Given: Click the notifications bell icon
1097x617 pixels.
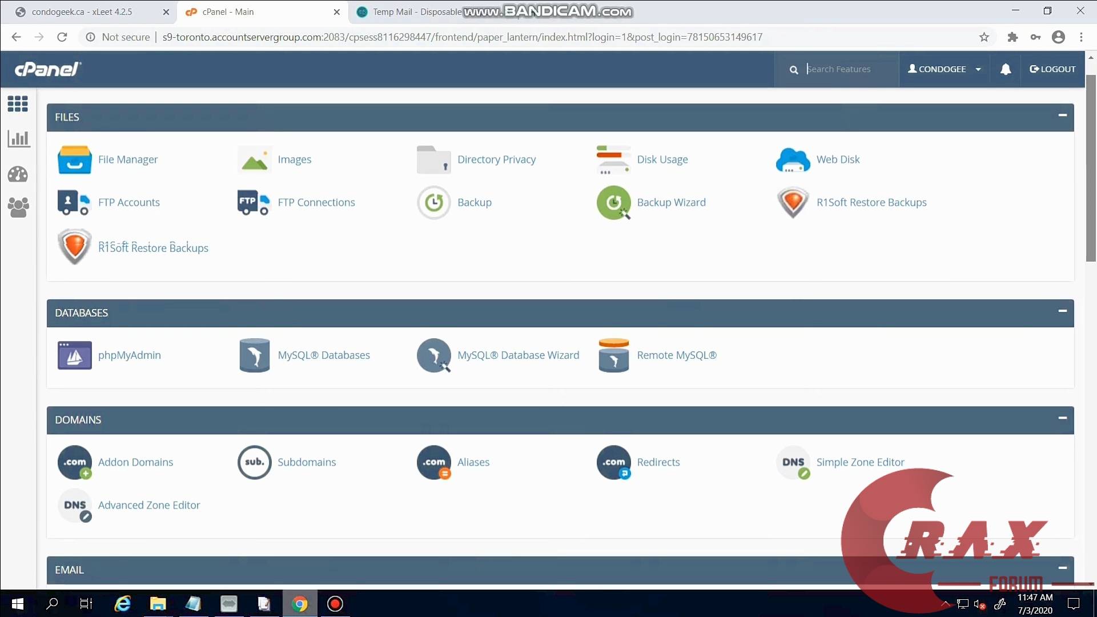Looking at the screenshot, I should point(1006,69).
